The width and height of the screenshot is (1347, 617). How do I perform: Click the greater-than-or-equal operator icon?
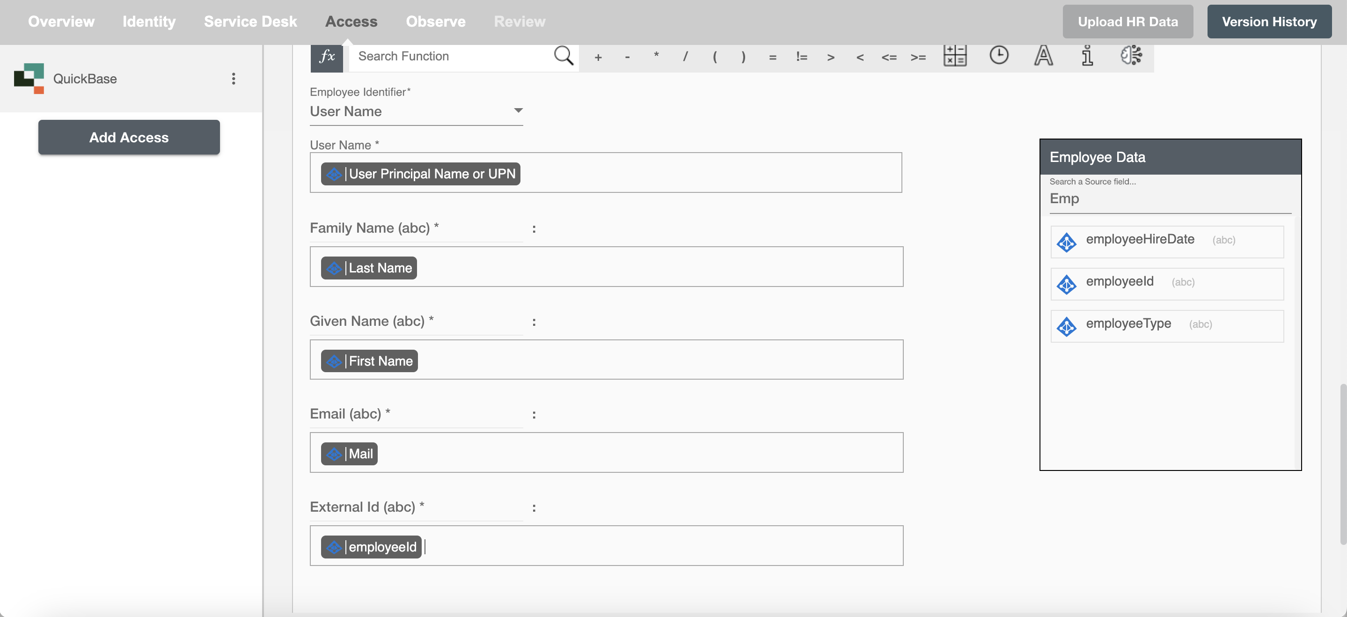pyautogui.click(x=917, y=56)
